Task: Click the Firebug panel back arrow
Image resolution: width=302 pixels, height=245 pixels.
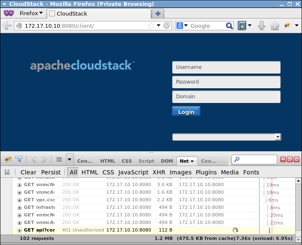Action: (x=34, y=160)
